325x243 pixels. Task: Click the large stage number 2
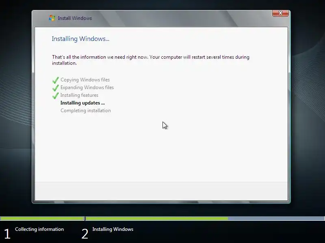pyautogui.click(x=85, y=234)
